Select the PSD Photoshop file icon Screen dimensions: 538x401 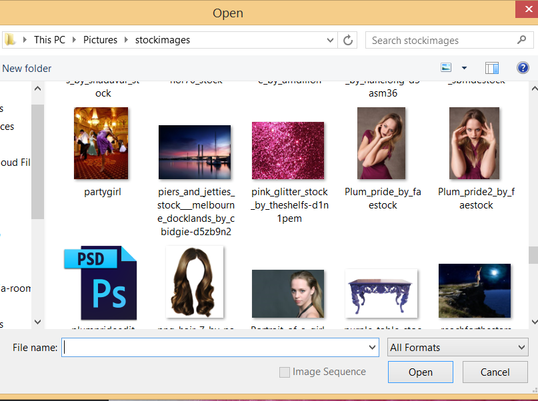click(x=100, y=282)
